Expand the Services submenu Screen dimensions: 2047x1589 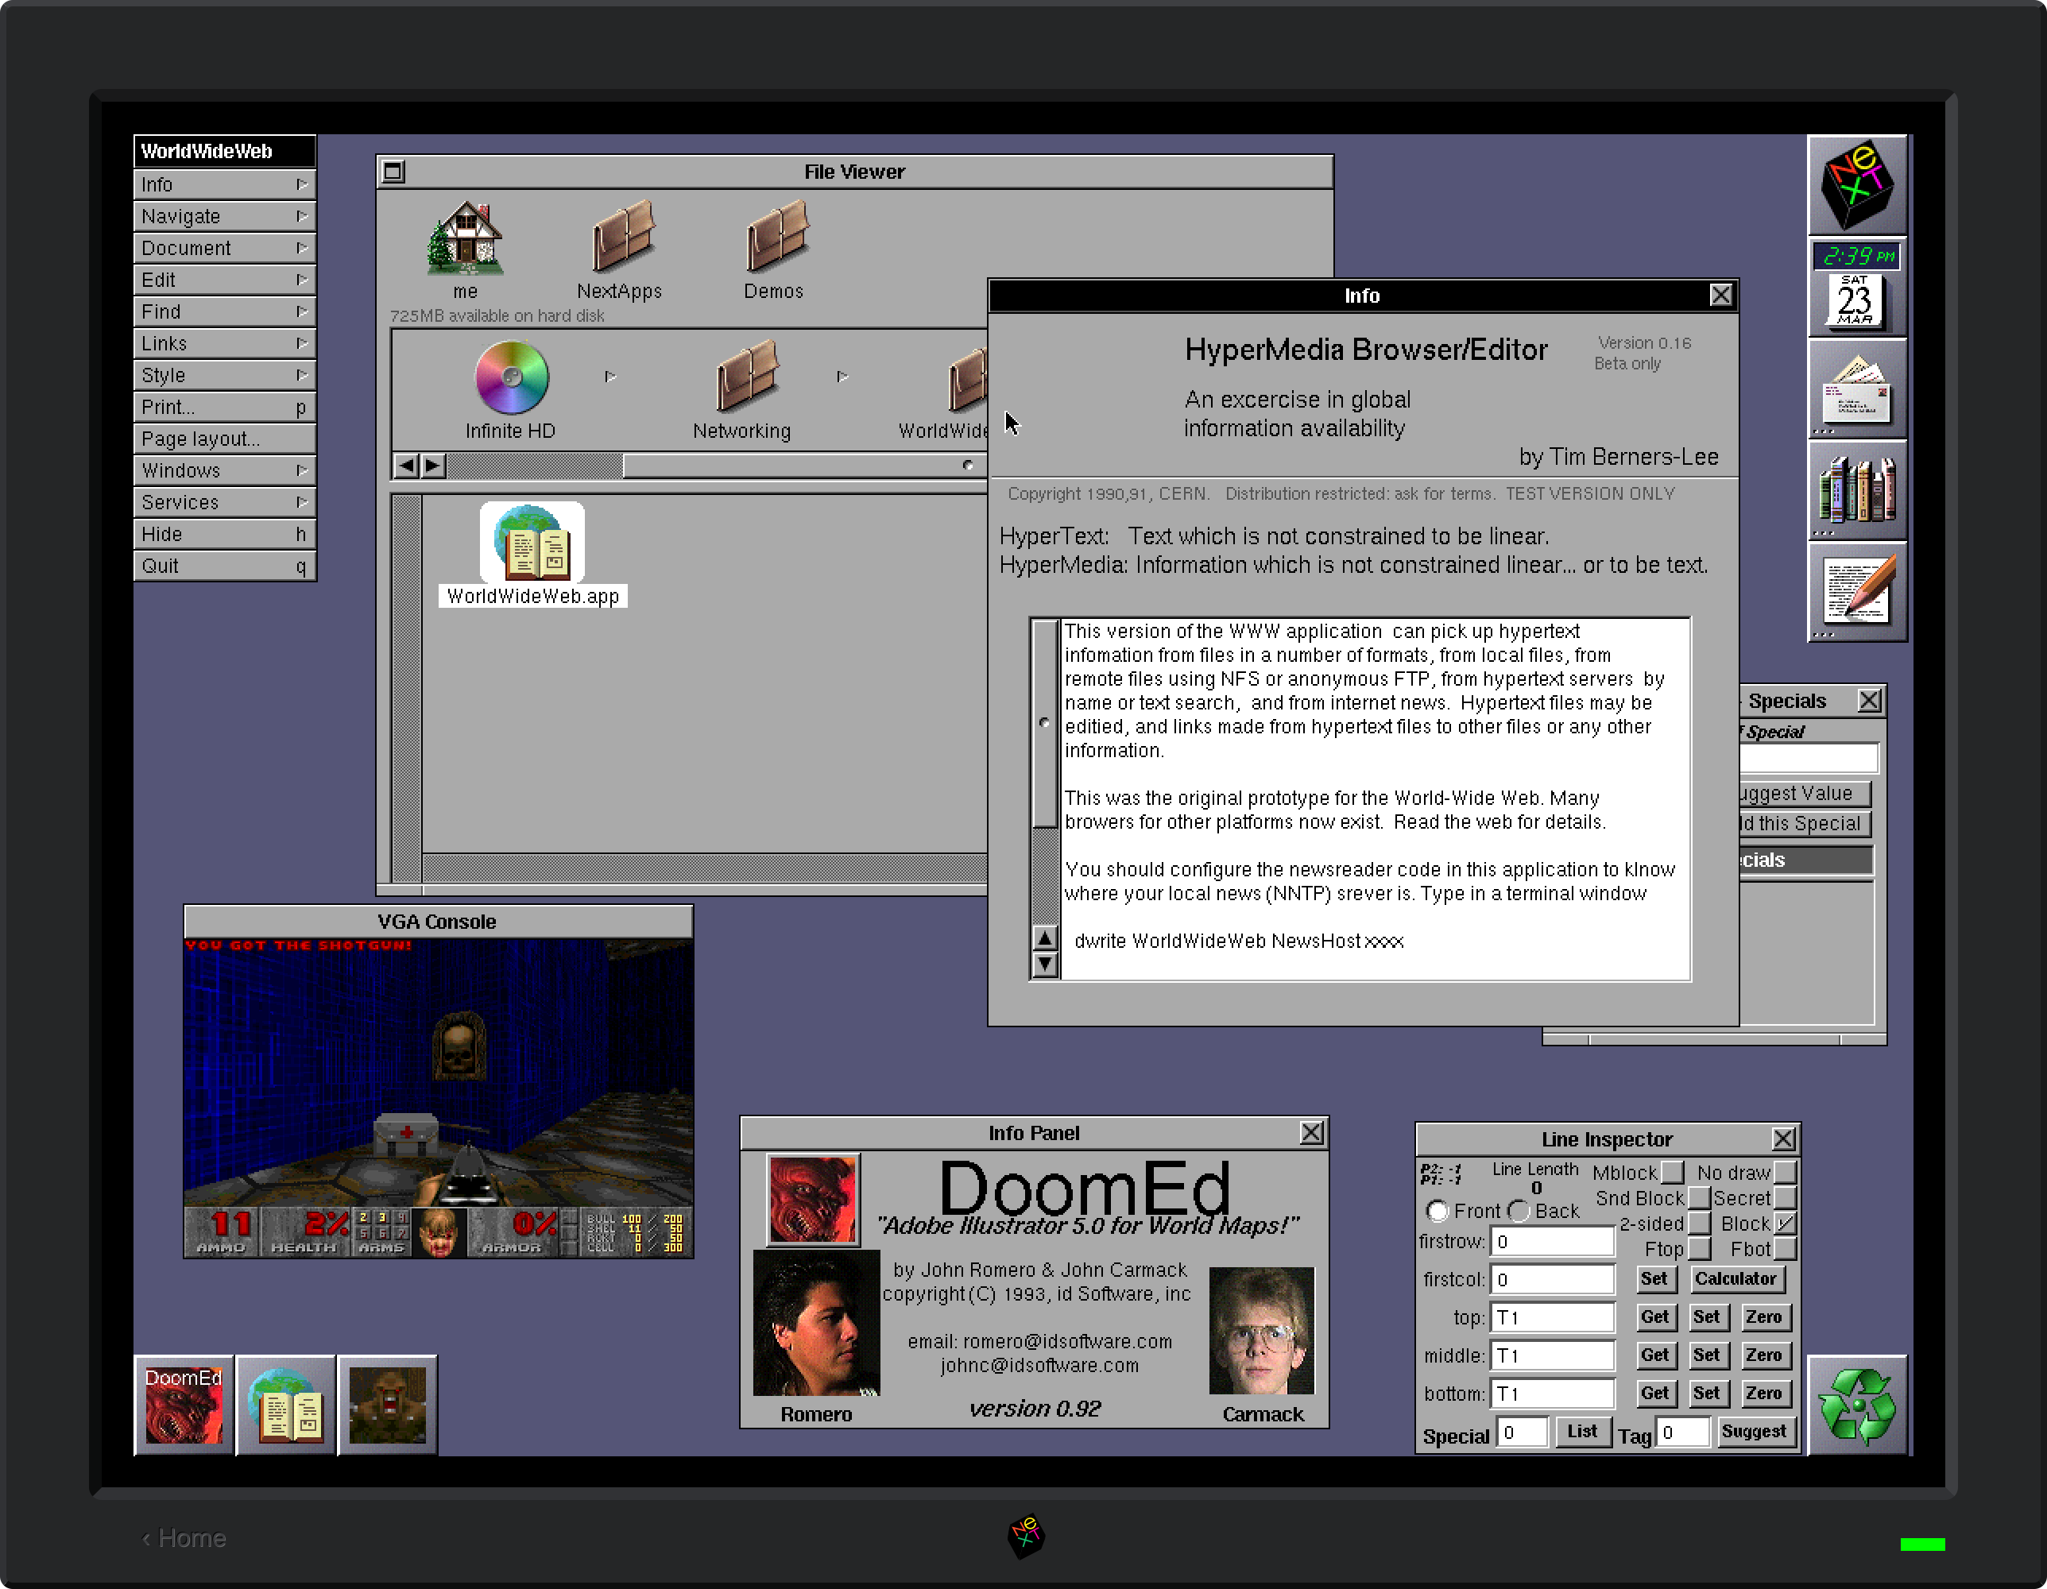pos(224,502)
